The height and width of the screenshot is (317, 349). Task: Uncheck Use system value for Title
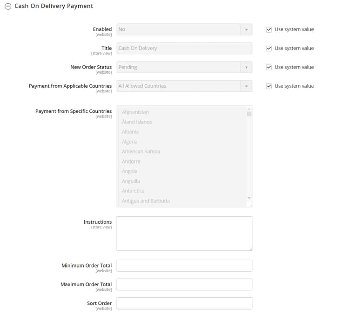269,48
